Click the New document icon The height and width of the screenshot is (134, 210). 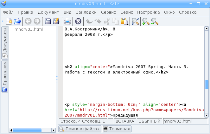pos(9,21)
